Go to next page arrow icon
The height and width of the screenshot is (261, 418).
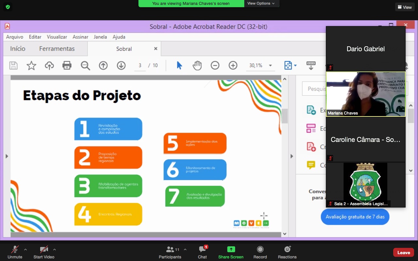pos(121,66)
